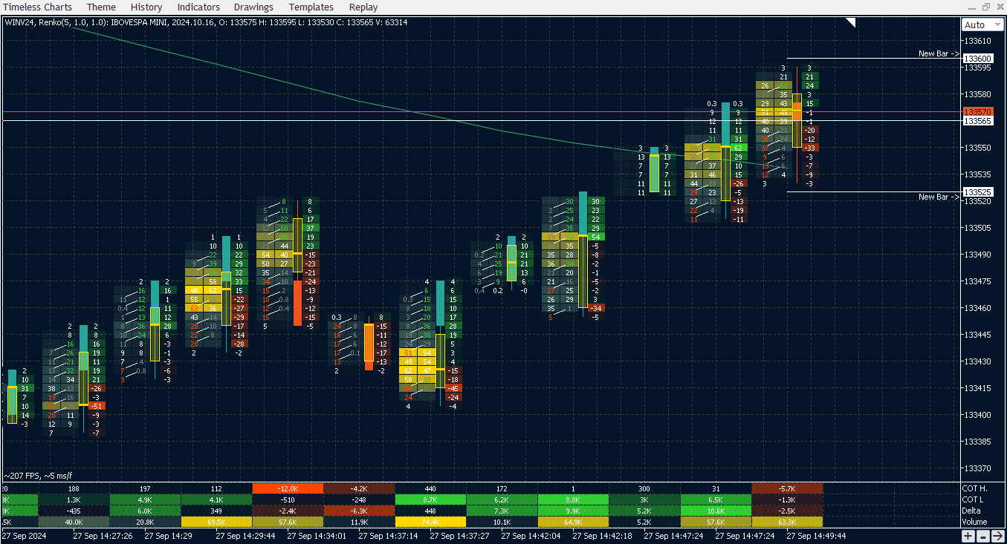This screenshot has width=1007, height=544.
Task: Click the minus zoom-out button
Action: pyautogui.click(x=982, y=536)
